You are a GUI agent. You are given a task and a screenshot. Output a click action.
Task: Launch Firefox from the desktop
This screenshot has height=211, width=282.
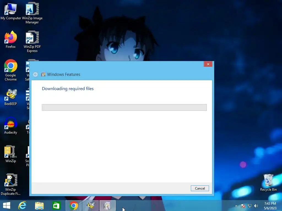point(11,40)
